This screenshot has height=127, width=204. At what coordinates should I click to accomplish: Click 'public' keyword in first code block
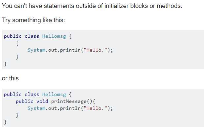coord(13,36)
